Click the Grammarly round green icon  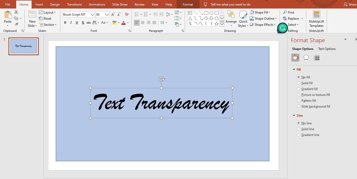pos(283,28)
